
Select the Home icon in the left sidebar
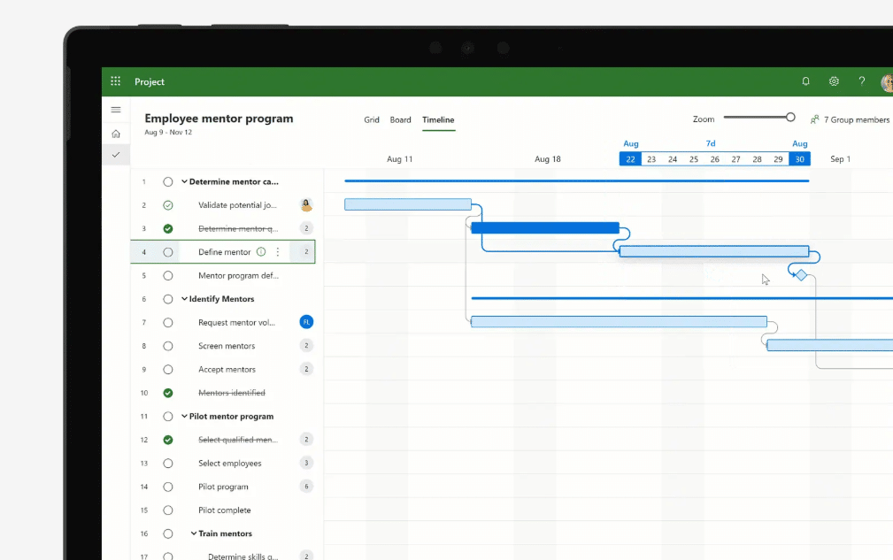[115, 133]
